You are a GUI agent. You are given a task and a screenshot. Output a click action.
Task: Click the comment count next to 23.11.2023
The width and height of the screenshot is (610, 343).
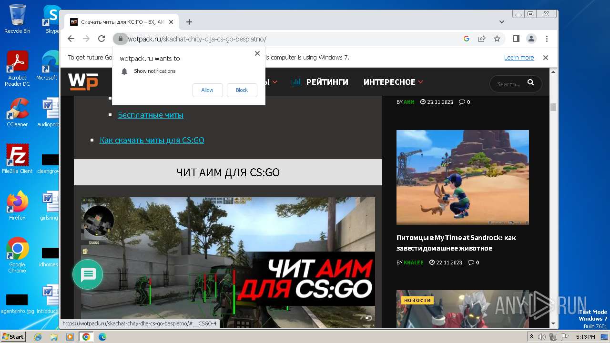pyautogui.click(x=465, y=102)
